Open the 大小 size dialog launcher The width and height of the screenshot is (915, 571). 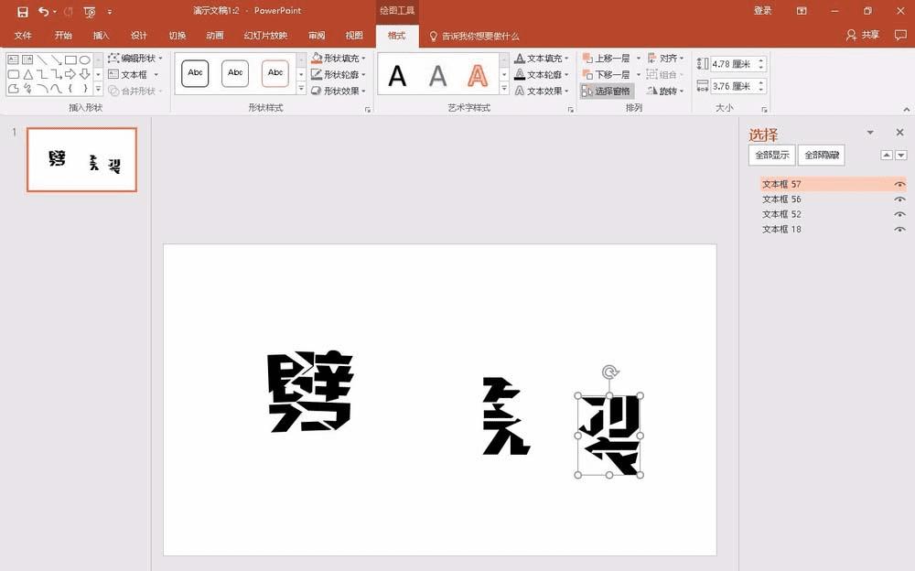pos(764,109)
